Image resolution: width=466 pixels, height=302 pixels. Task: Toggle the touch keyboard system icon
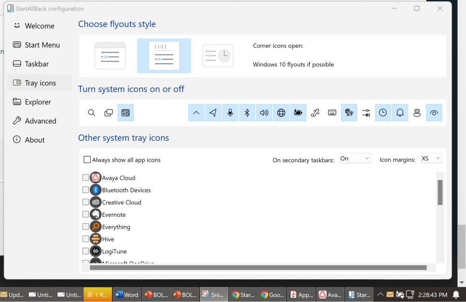332,113
